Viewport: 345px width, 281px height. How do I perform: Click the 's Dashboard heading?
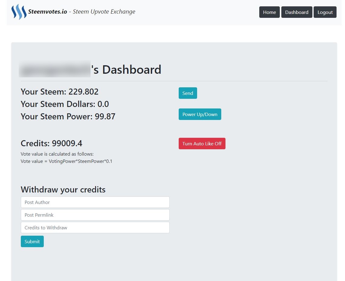(x=126, y=69)
